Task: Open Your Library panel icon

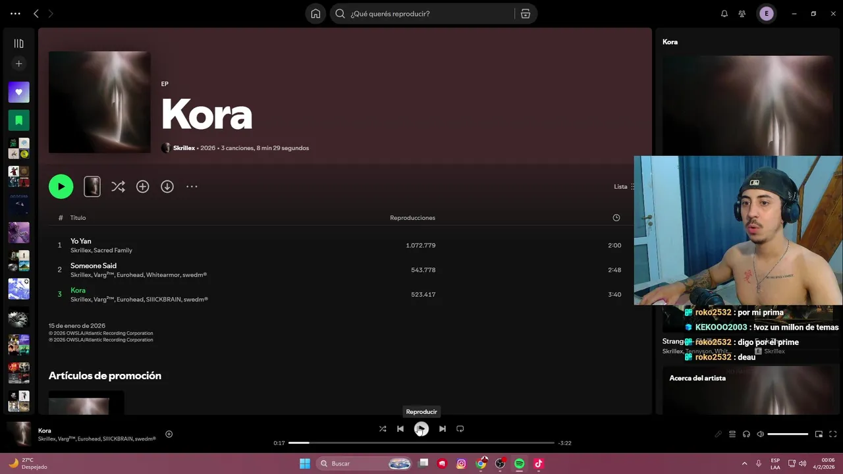Action: [x=18, y=43]
